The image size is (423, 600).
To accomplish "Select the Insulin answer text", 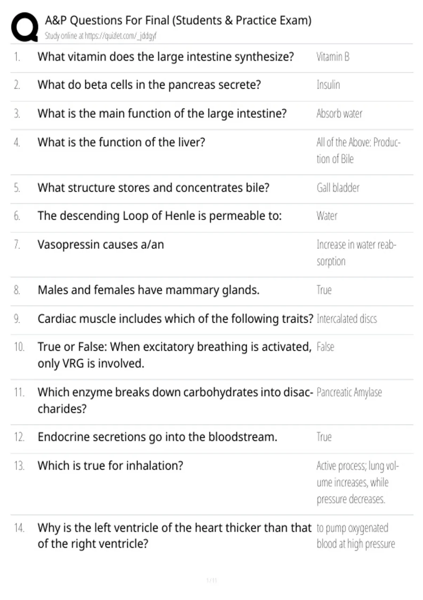I will point(328,85).
